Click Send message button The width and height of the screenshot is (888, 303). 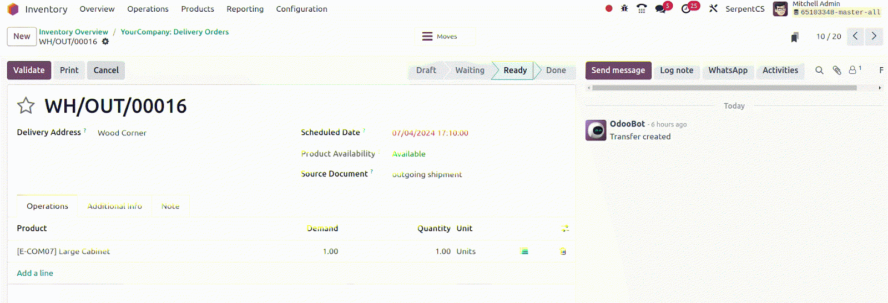coord(618,70)
